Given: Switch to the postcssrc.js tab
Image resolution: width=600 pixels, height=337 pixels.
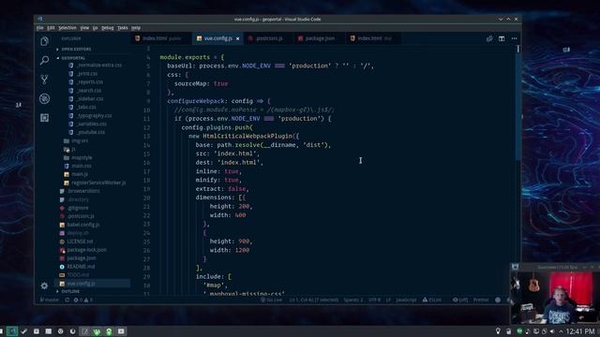Looking at the screenshot, I should 268,38.
